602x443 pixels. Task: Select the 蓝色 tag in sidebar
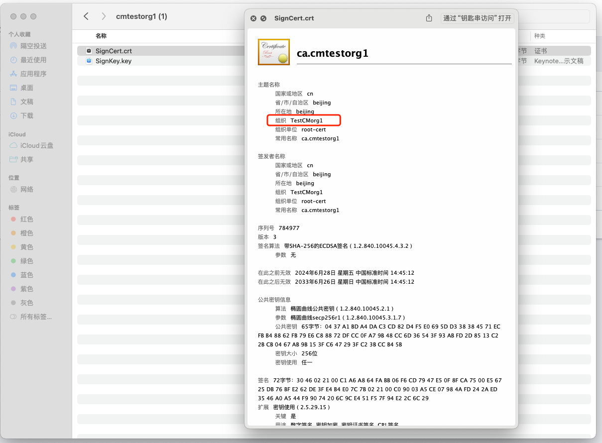27,275
